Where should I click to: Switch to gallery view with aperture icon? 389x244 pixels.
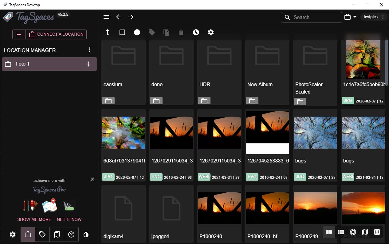353,232
